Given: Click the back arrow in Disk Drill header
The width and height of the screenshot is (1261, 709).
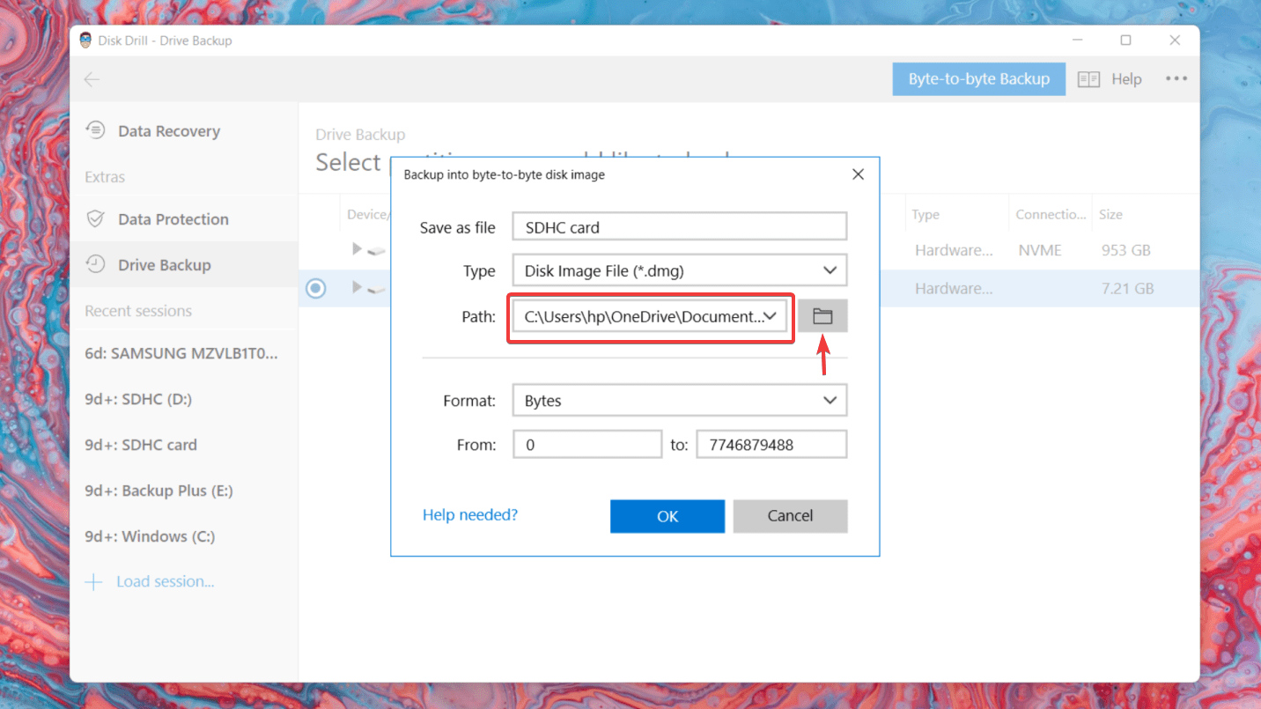Looking at the screenshot, I should pos(92,79).
